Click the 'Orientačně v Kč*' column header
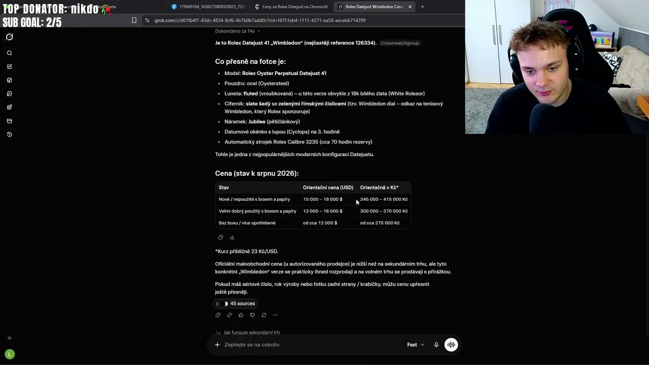 click(379, 188)
